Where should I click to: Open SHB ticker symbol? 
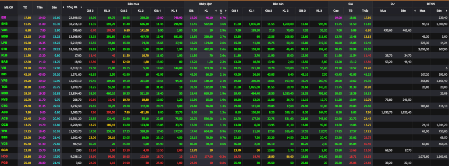pyautogui.click(x=4, y=24)
